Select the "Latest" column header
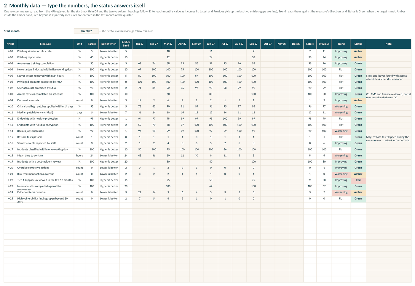 click(x=310, y=44)
